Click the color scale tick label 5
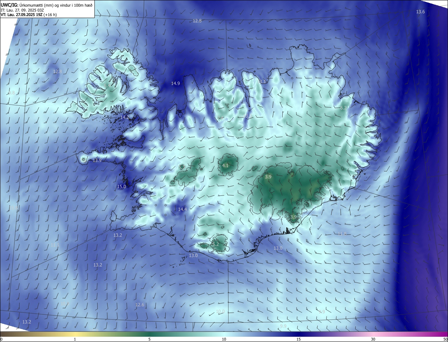 149,339
